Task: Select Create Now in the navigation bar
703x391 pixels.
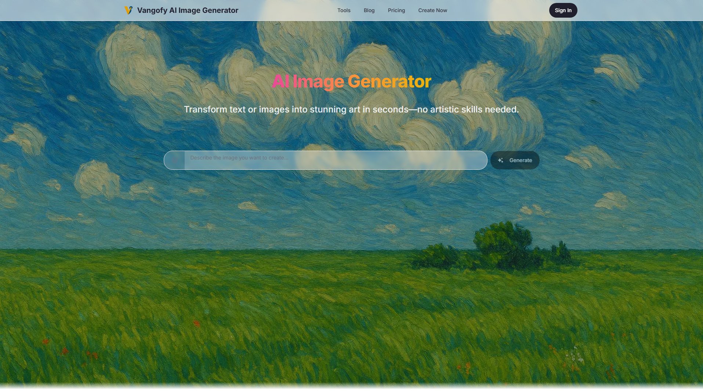Action: 432,10
